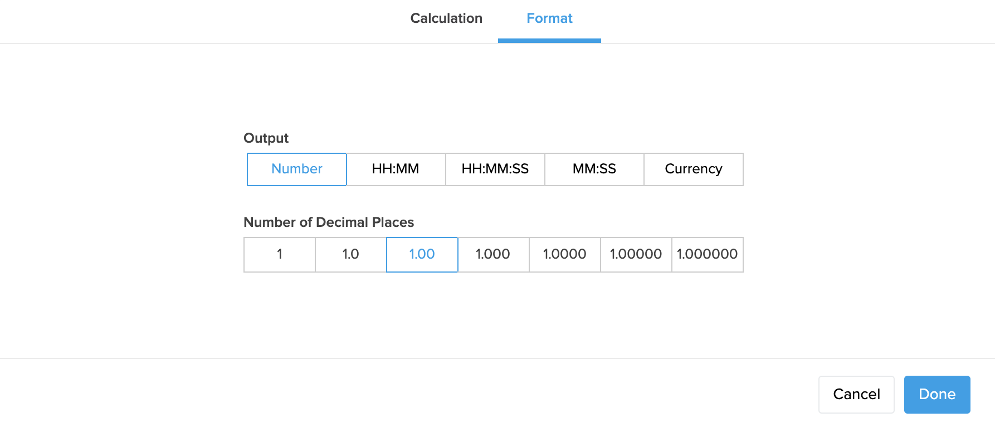Viewport: 995px width, 427px height.
Task: Open the Format tab
Action: [549, 18]
